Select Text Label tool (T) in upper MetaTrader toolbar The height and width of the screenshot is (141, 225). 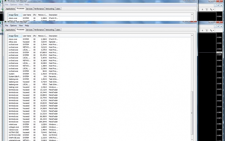[x=207, y=9]
